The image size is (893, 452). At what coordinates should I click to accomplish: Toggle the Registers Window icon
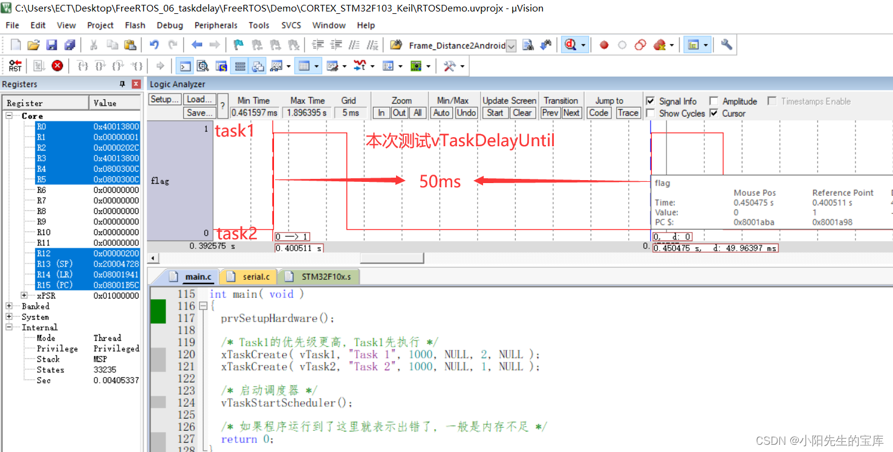click(x=240, y=66)
